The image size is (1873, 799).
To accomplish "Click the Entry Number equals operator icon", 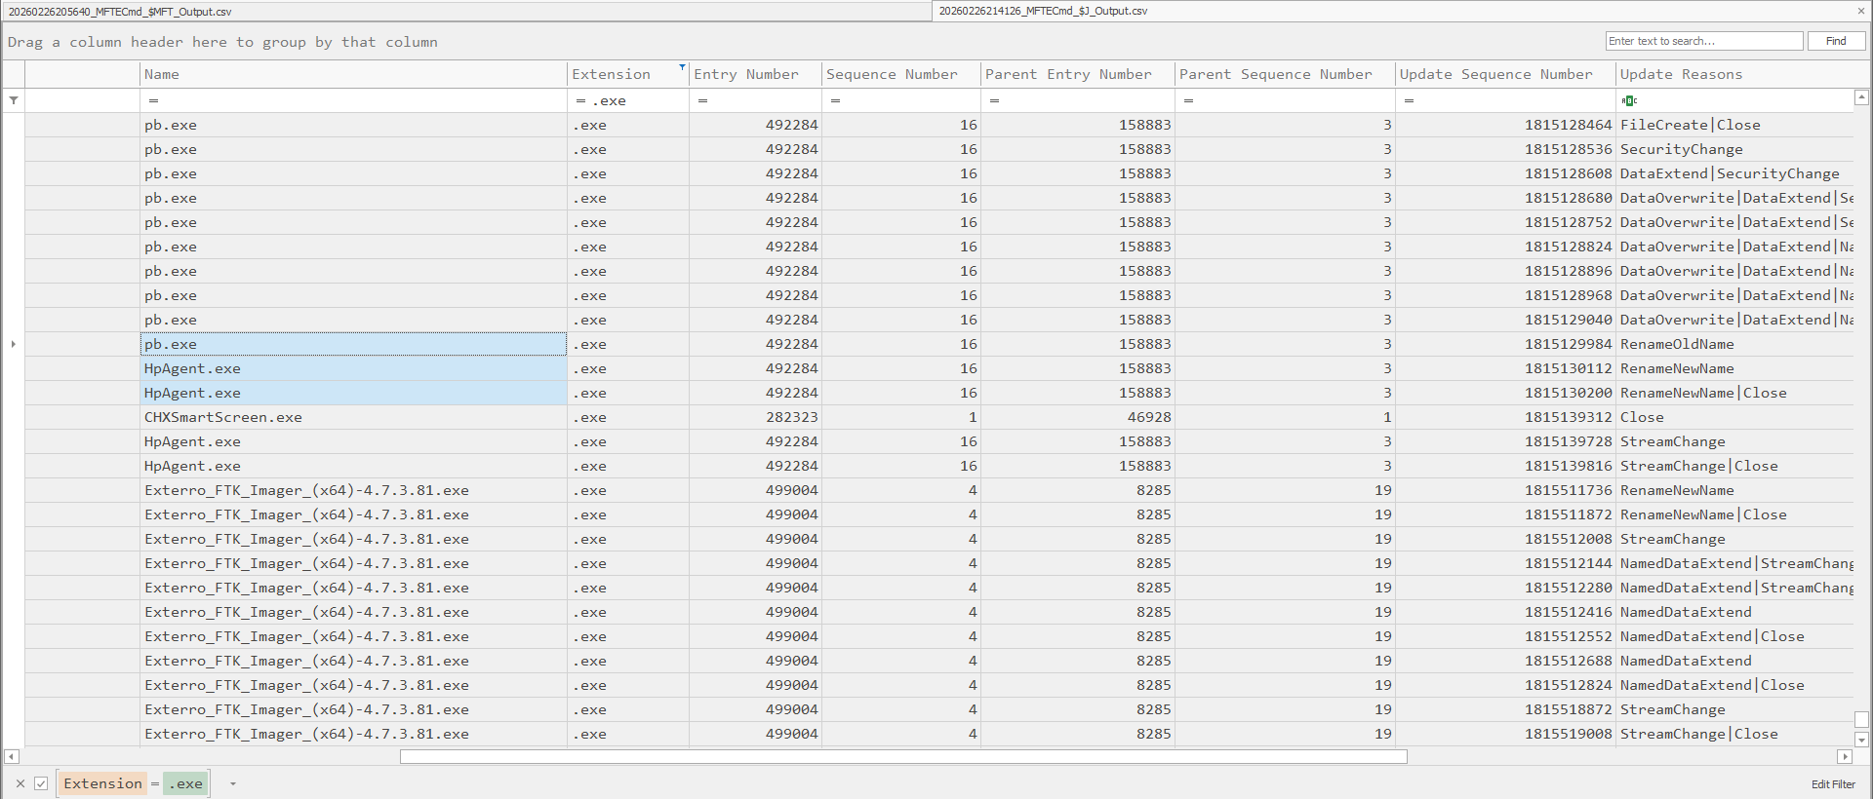I will coord(702,100).
